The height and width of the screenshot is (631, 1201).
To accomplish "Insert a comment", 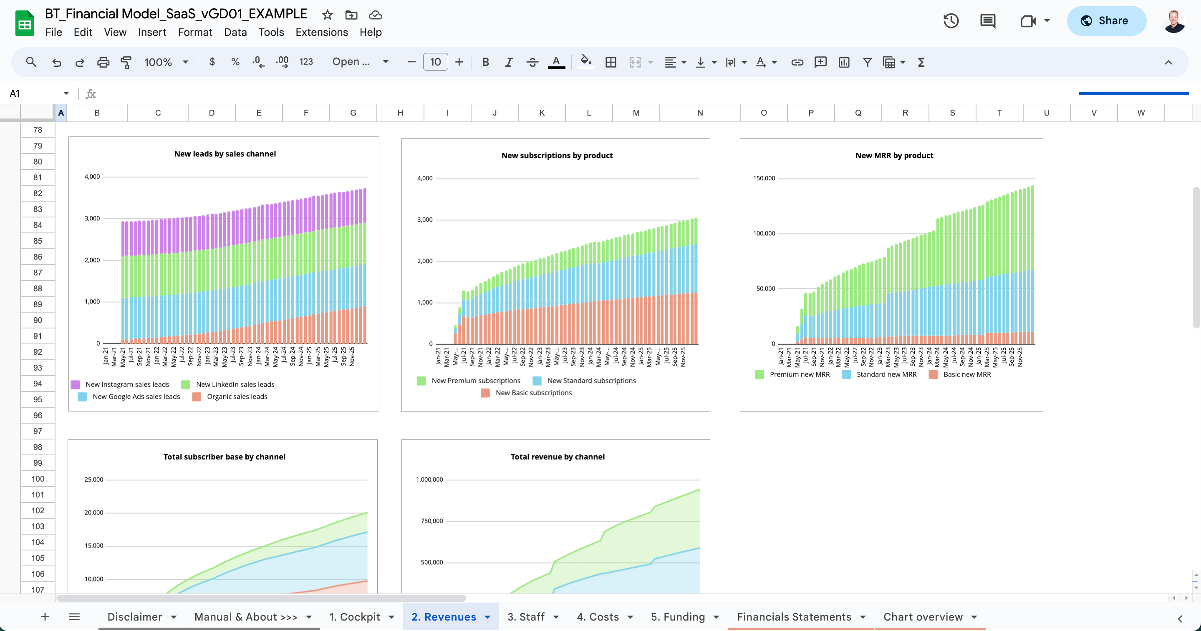I will tap(820, 62).
